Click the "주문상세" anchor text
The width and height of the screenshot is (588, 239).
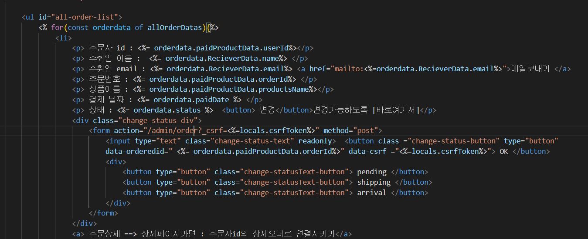pos(105,234)
